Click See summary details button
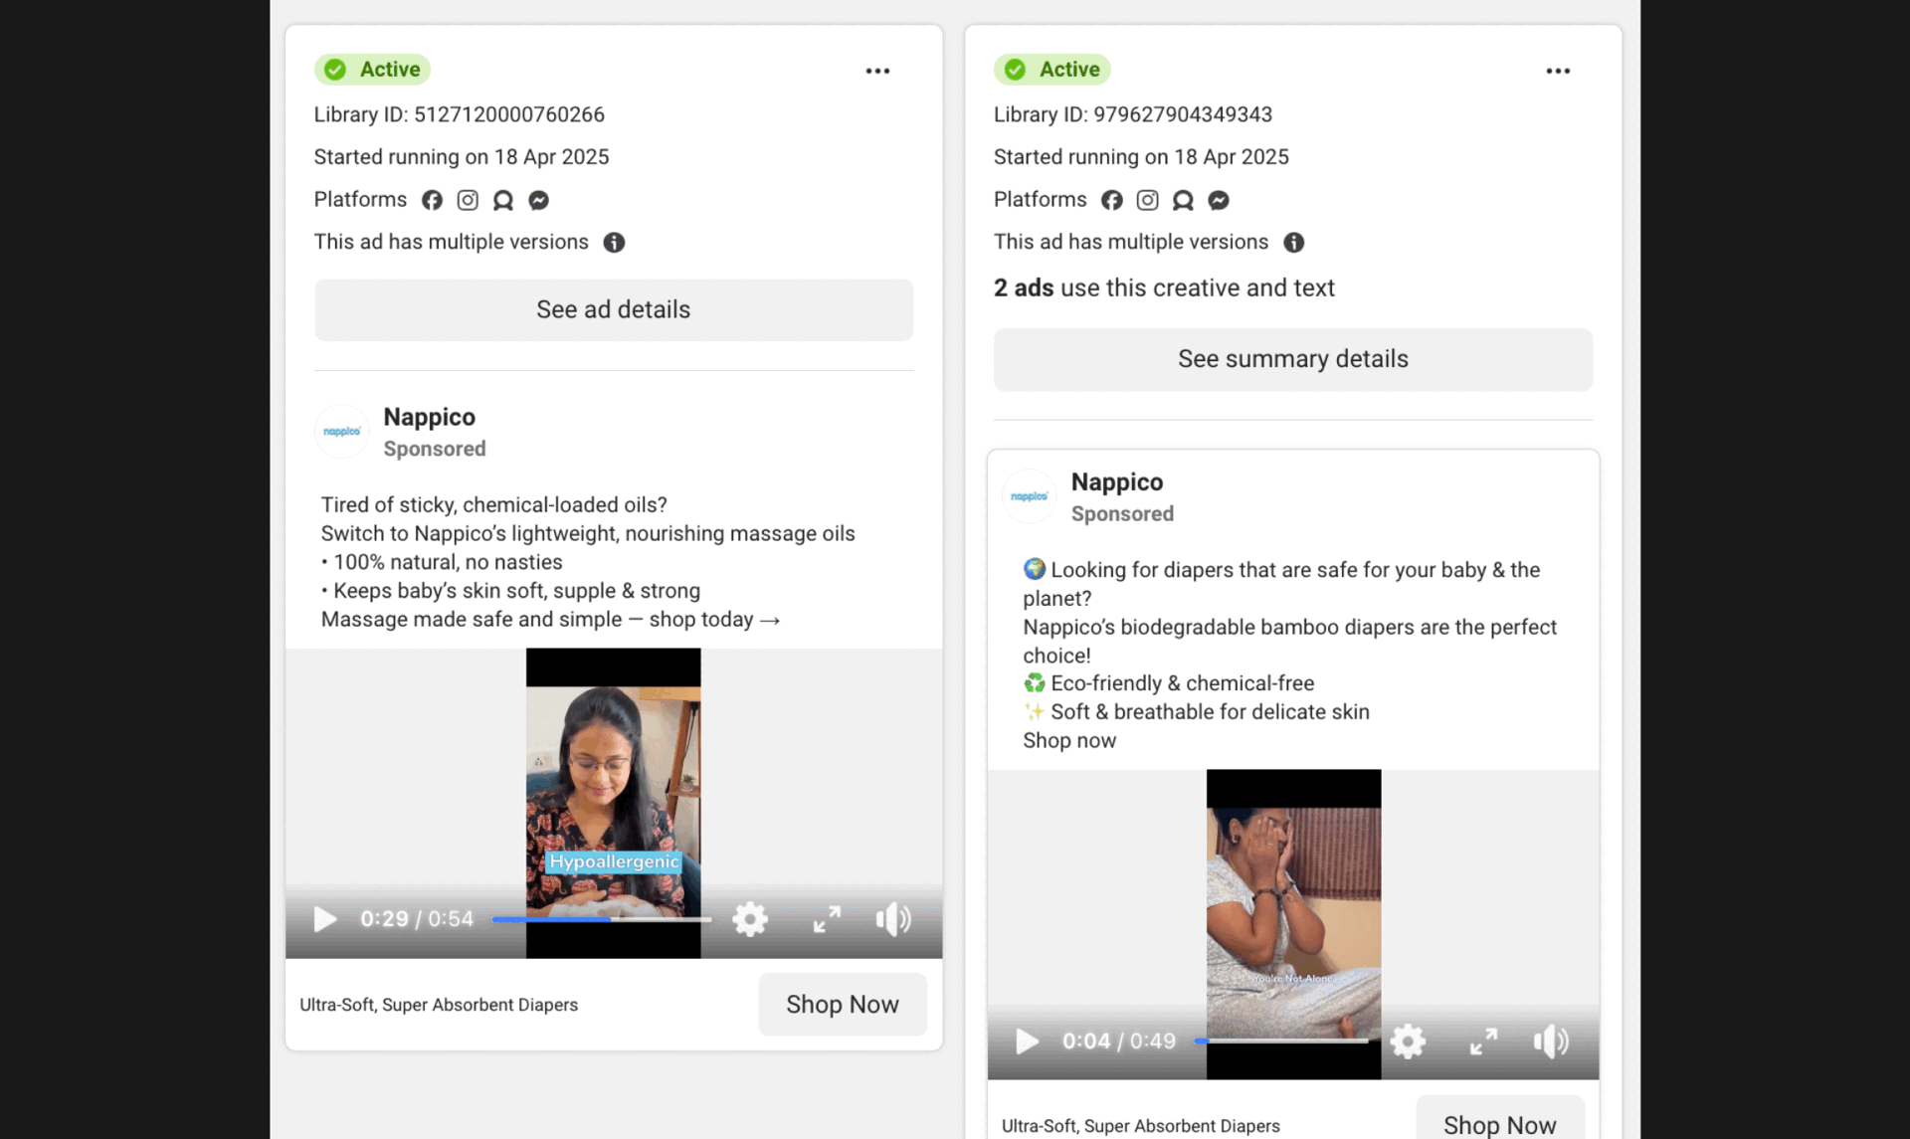 1292,359
